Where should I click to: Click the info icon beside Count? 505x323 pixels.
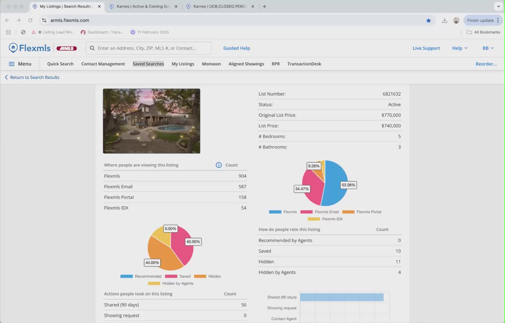click(x=219, y=165)
